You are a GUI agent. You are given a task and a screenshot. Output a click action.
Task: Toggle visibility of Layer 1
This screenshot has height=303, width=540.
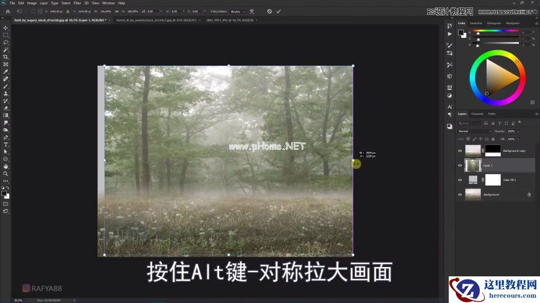point(460,165)
